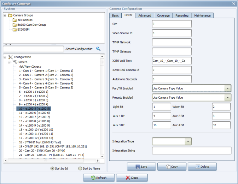
Task: Switch to the Recording tab
Action: coord(182,16)
